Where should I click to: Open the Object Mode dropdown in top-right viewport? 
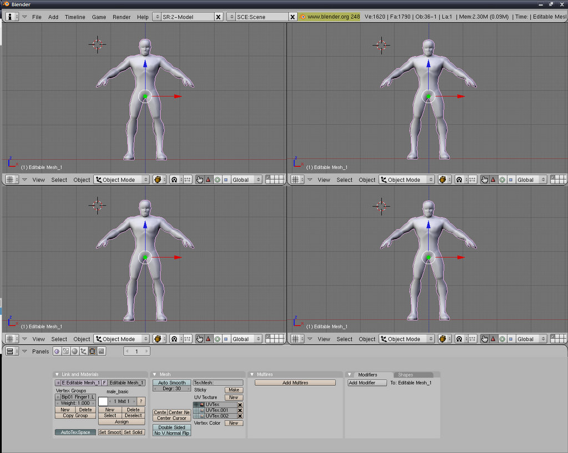point(407,180)
